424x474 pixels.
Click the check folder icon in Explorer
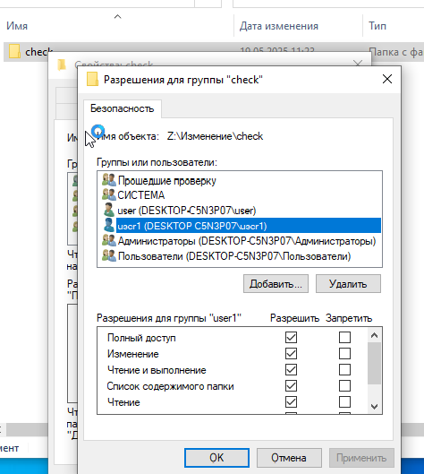[14, 51]
